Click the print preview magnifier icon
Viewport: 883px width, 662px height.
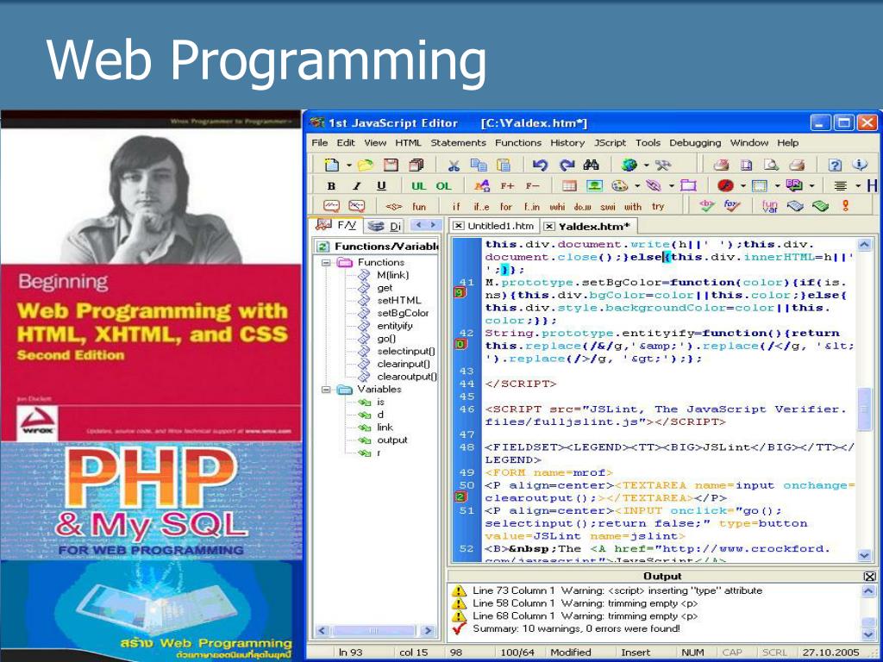(x=771, y=165)
